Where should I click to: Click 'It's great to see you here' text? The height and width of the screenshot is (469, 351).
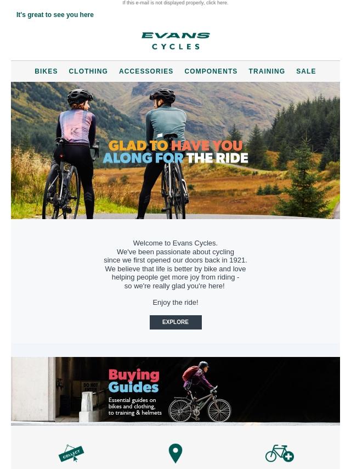[55, 15]
